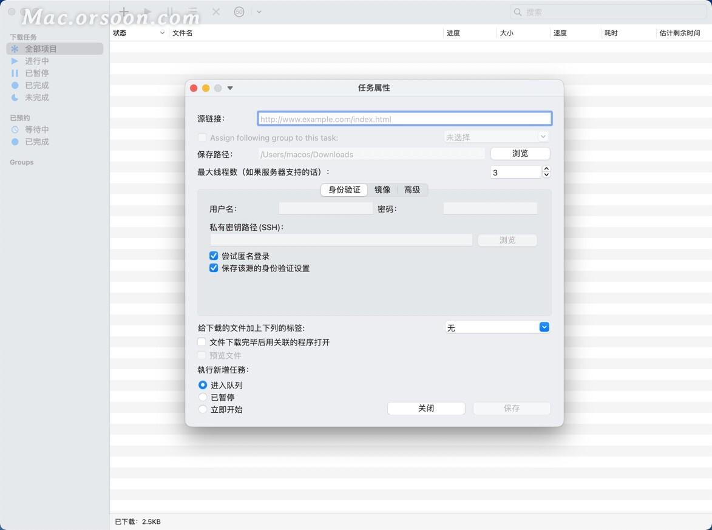This screenshot has height=530, width=712.
Task: Switch to the 高级 tab
Action: tap(412, 190)
